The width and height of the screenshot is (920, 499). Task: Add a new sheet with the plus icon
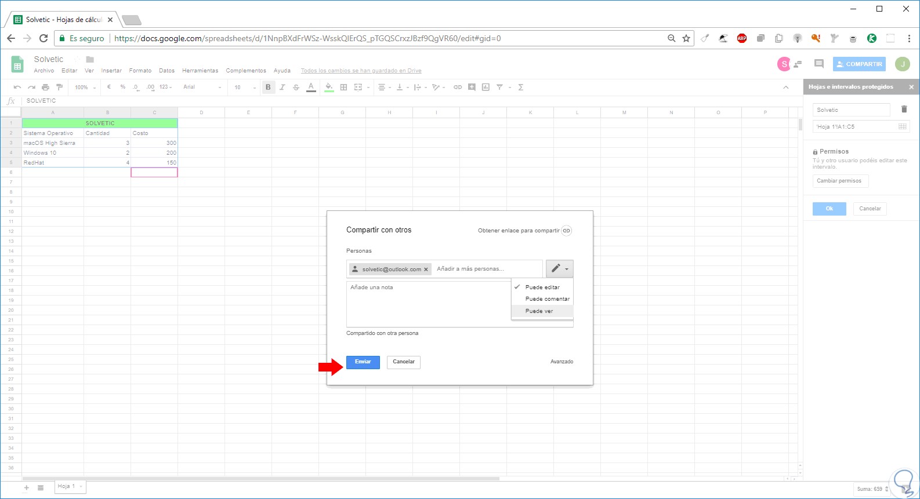click(x=26, y=488)
